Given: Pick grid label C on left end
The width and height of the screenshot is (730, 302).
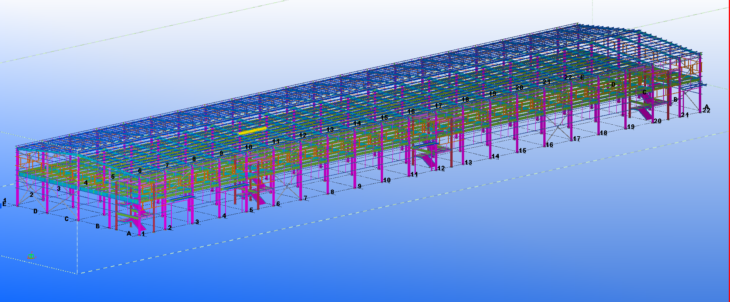Looking at the screenshot, I should [66, 219].
